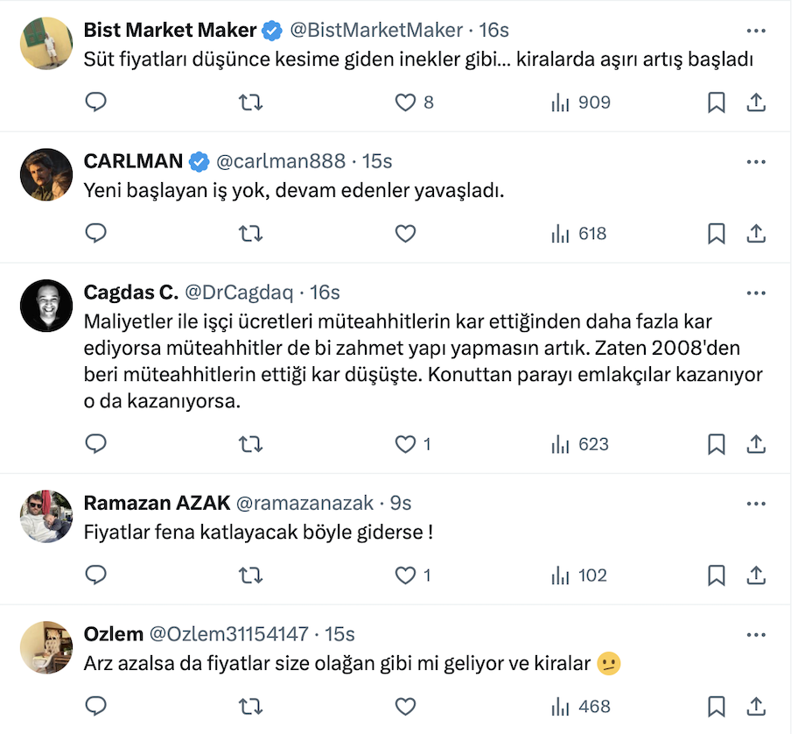
Task: Reply to Bist Market Maker's tweet
Action: click(96, 102)
